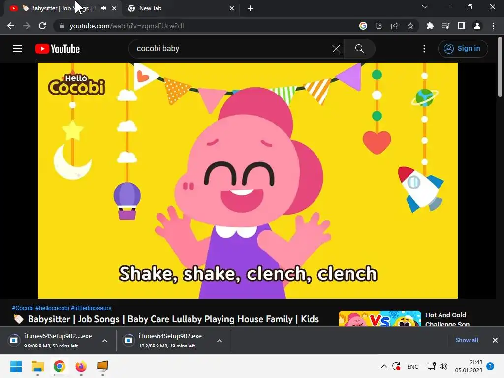
Task: Sign in to YouTube
Action: coord(463,49)
